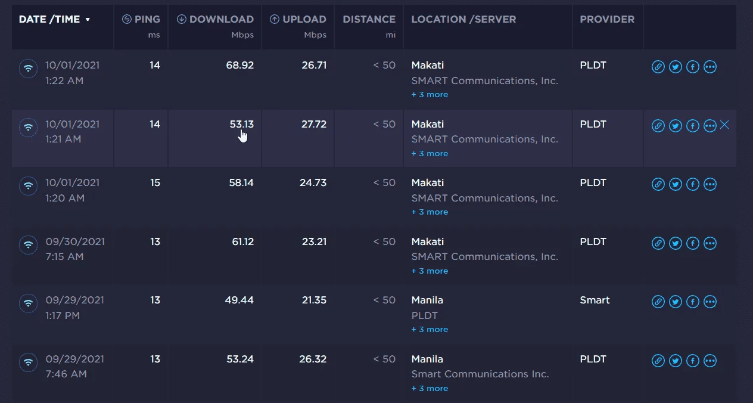The height and width of the screenshot is (403, 753).
Task: Copy link icon for 1:22 AM result
Action: click(658, 67)
